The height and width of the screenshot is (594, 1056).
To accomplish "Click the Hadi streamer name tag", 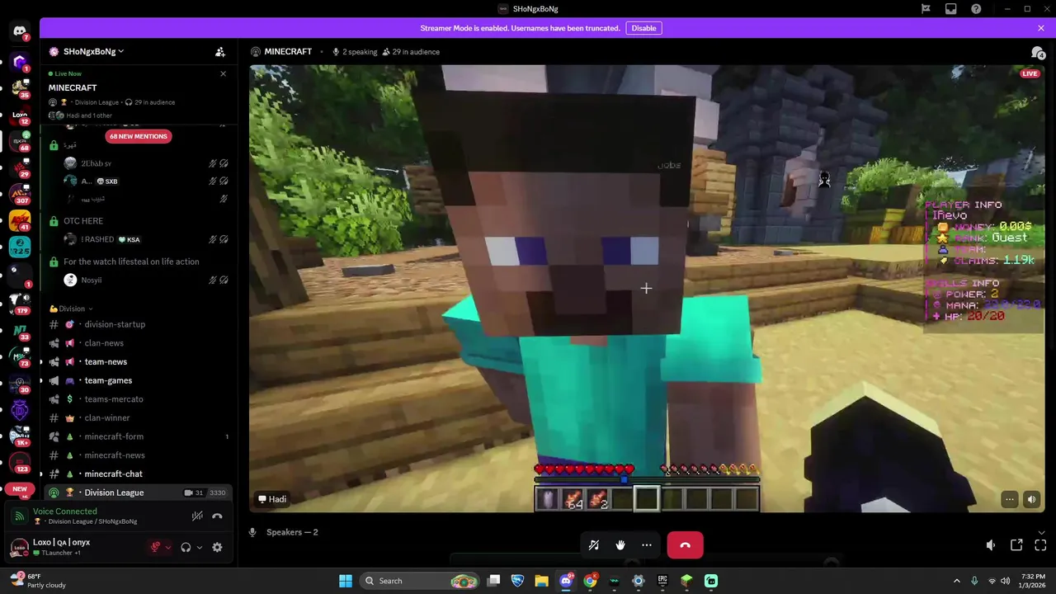I will 272,499.
